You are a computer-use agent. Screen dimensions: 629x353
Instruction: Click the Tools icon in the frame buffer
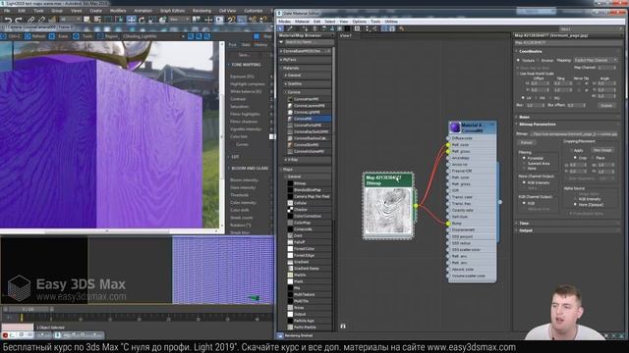click(x=76, y=36)
